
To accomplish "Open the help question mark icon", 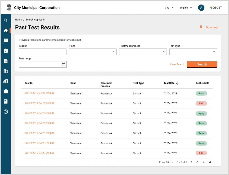I will click(x=6, y=112).
